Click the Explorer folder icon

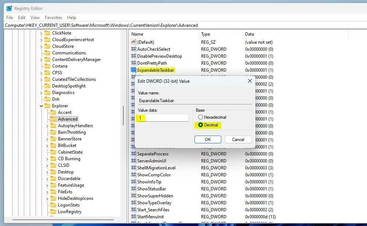coord(47,106)
